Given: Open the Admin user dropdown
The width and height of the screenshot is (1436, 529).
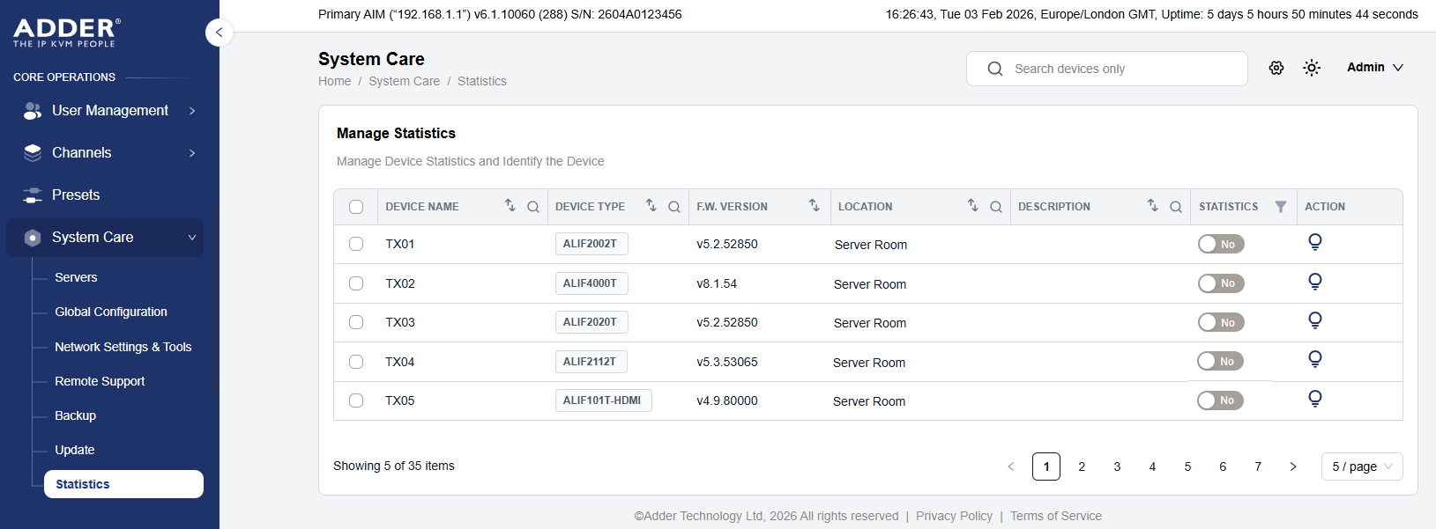Looking at the screenshot, I should pyautogui.click(x=1374, y=68).
